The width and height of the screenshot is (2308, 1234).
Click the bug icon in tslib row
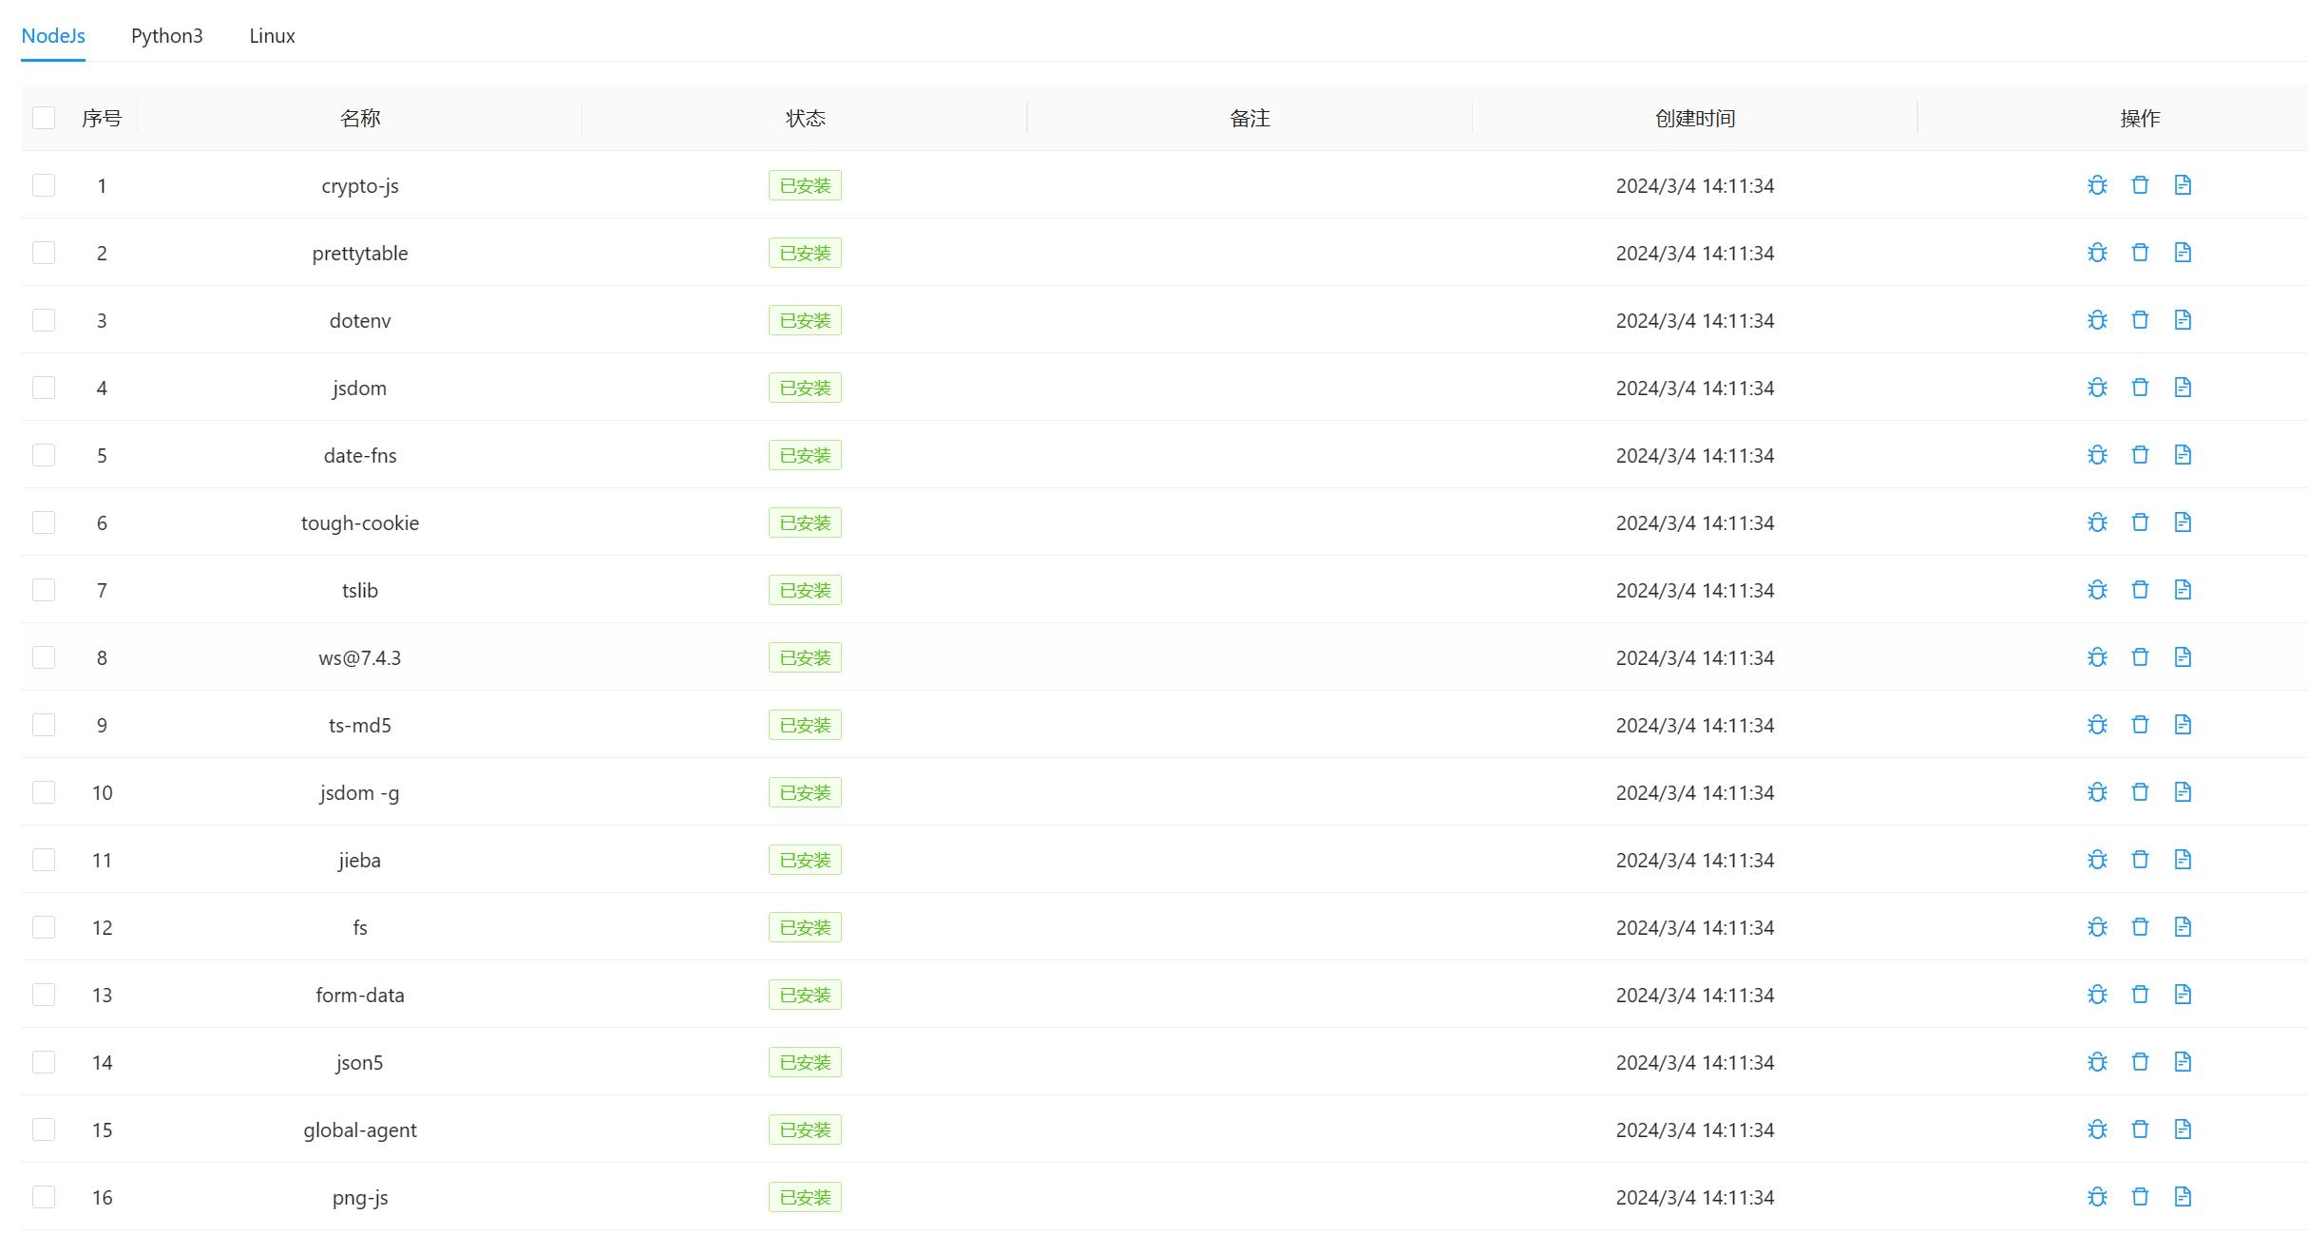coord(2097,590)
